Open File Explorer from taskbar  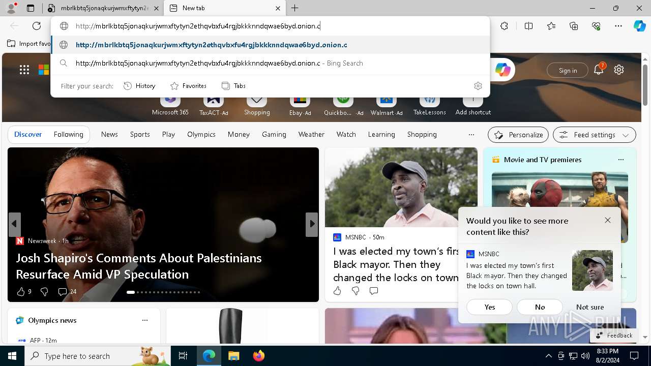point(233,356)
